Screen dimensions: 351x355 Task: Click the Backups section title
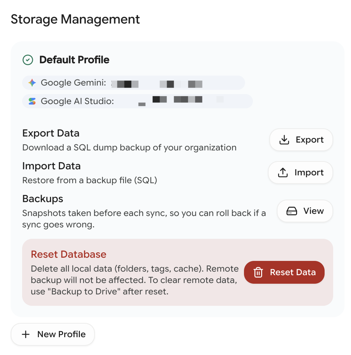[x=42, y=199]
